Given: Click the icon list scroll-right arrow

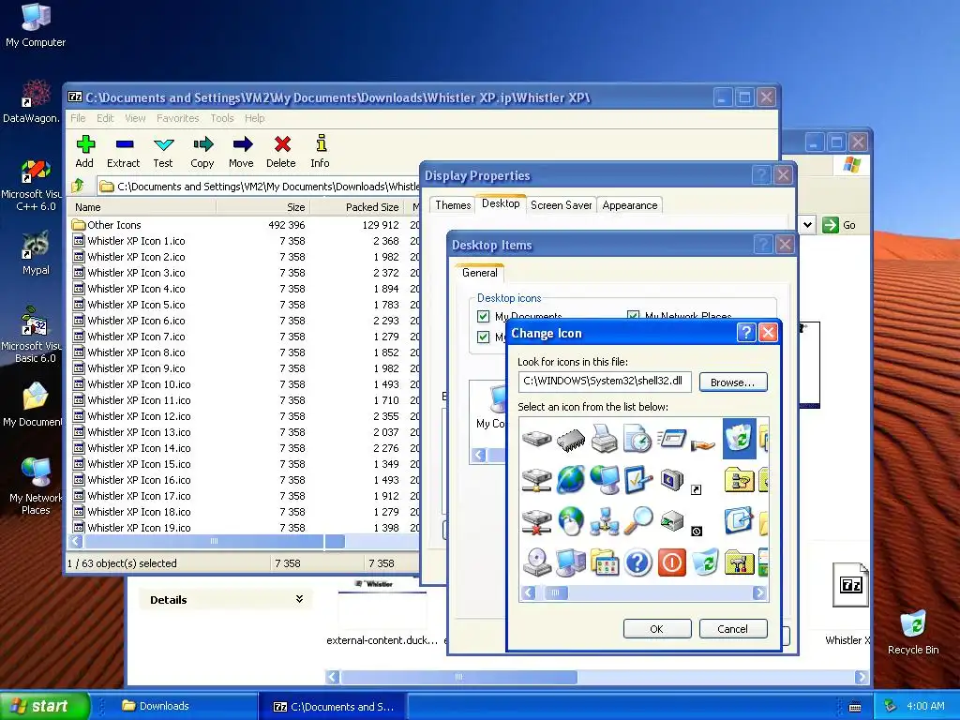Looking at the screenshot, I should (759, 592).
